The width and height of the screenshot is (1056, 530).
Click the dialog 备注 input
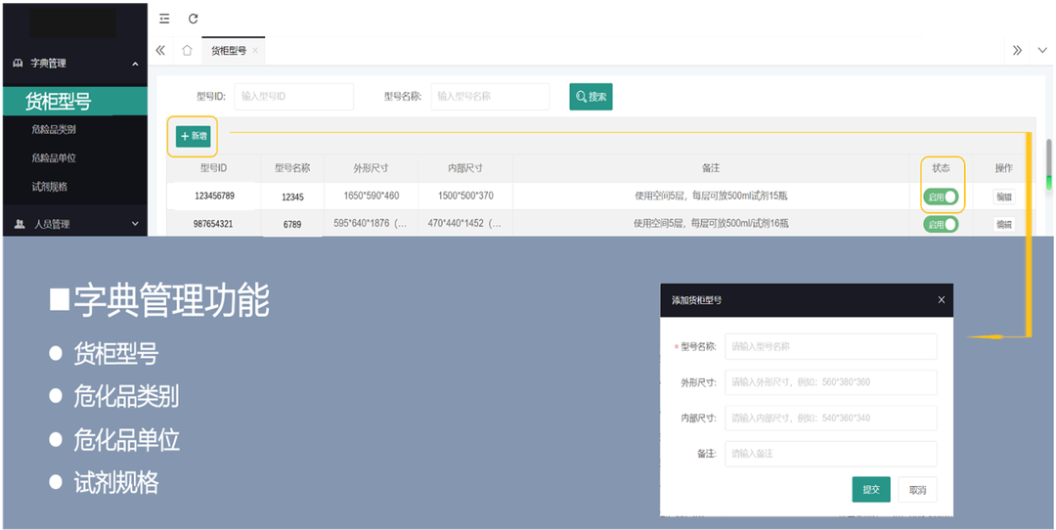pos(830,453)
